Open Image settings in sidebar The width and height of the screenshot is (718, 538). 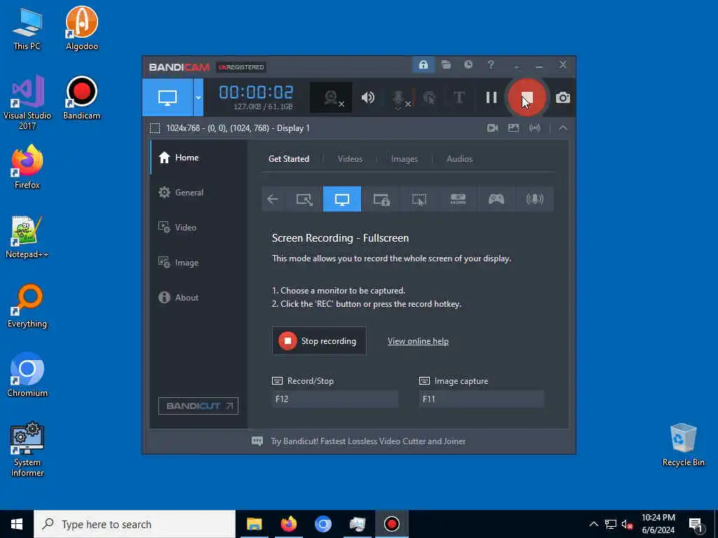198,263
